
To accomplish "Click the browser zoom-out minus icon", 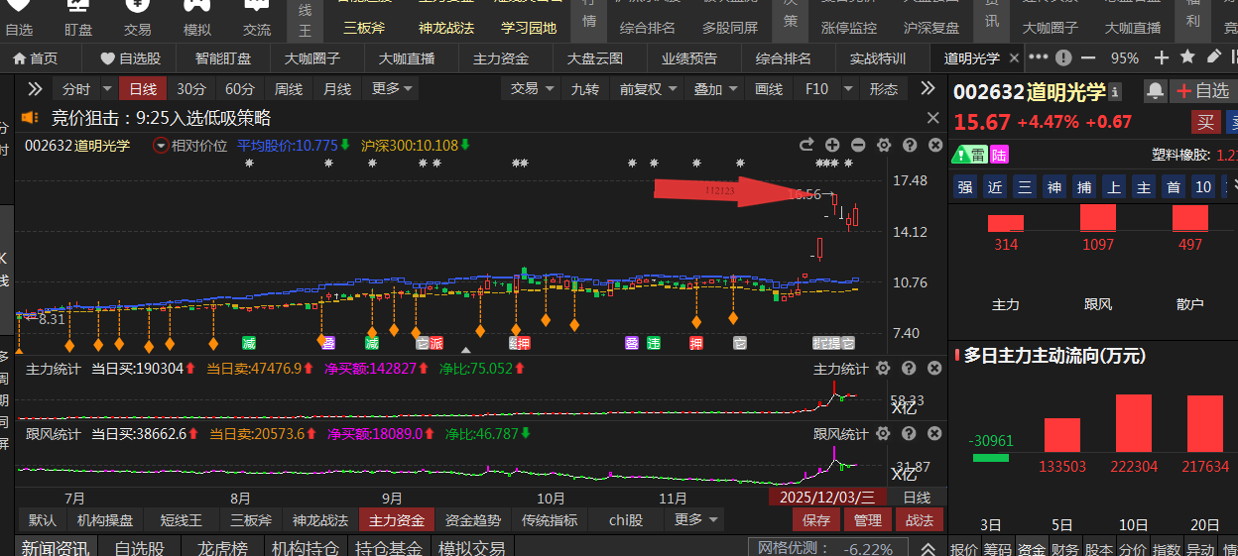I will (1088, 58).
